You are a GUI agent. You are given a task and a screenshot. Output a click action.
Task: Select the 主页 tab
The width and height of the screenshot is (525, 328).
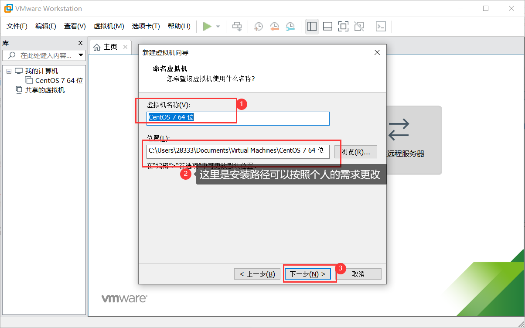(110, 47)
